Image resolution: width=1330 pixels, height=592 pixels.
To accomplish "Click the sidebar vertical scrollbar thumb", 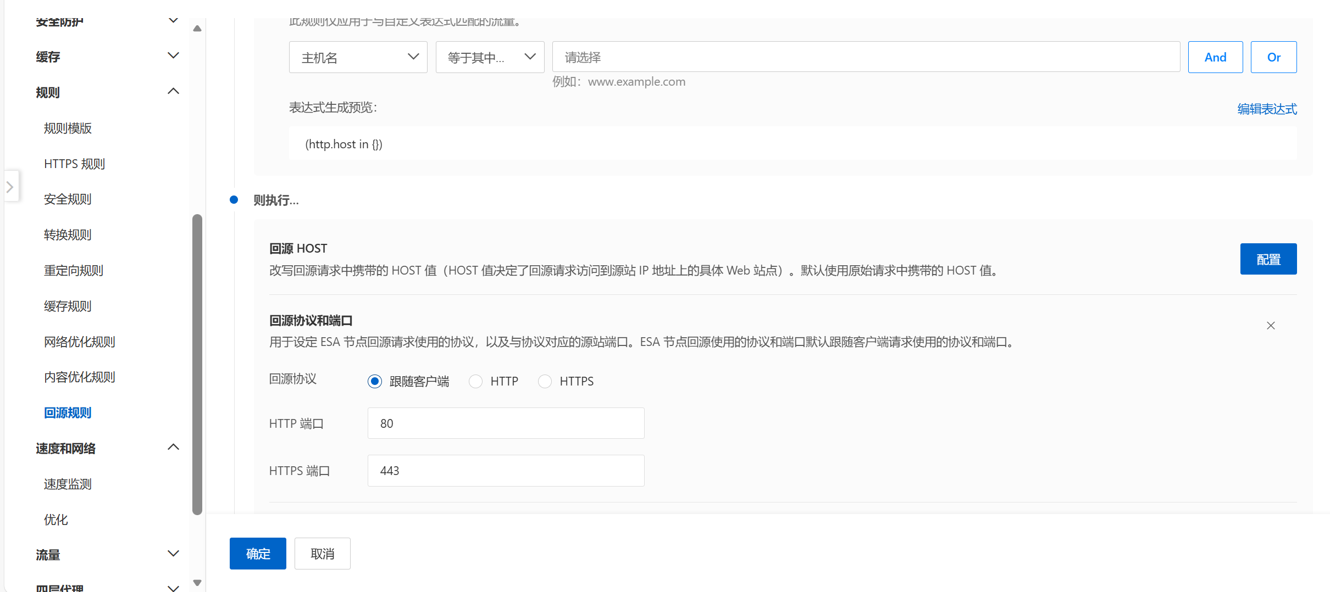I will tap(197, 365).
